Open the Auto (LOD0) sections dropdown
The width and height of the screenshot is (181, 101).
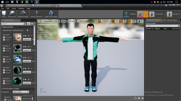tap(21, 92)
